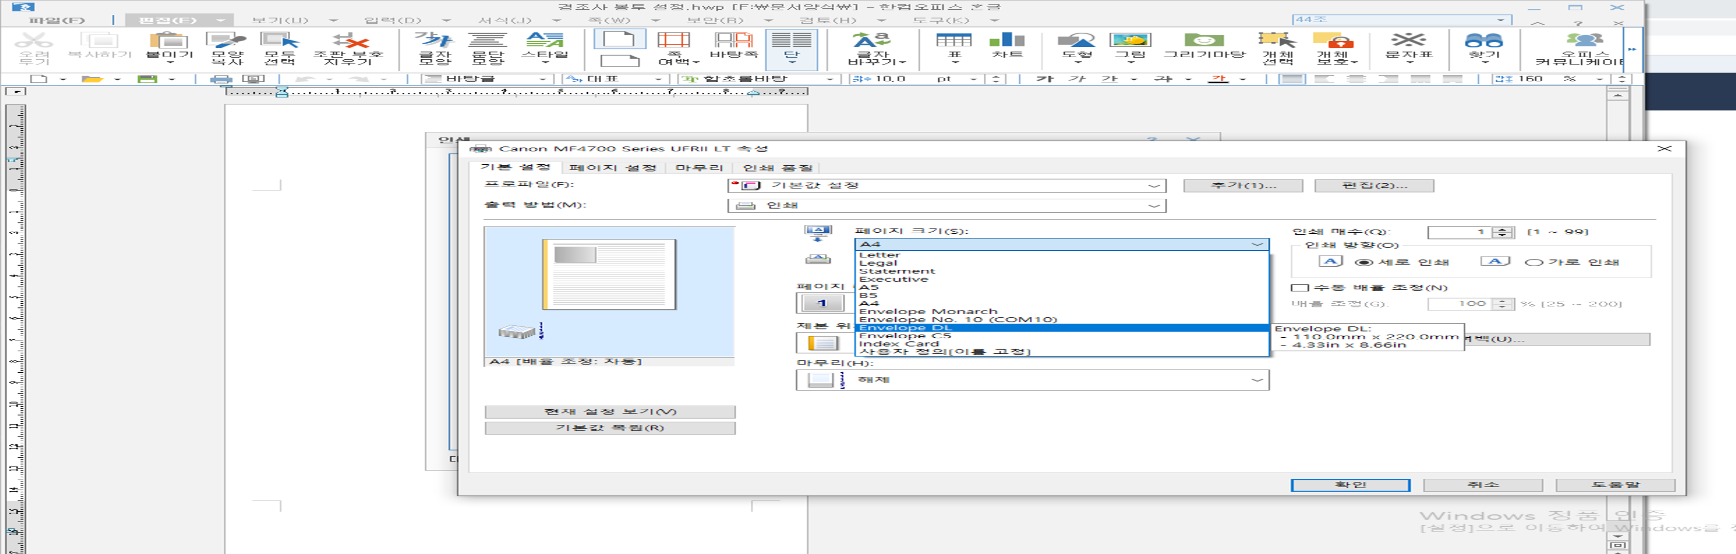The height and width of the screenshot is (554, 1736).
Task: Open the 마무리 해제 dropdown
Action: pyautogui.click(x=1257, y=380)
